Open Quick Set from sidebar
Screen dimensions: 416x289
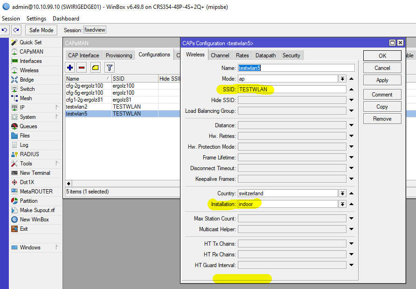coord(30,42)
